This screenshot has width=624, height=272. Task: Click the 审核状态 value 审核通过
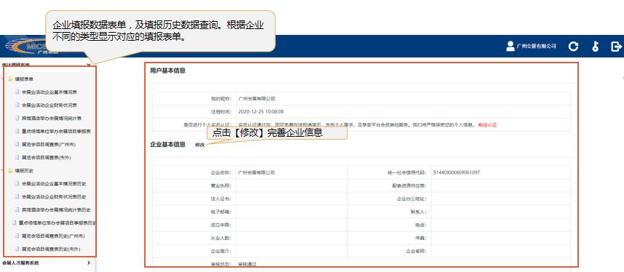pyautogui.click(x=247, y=265)
